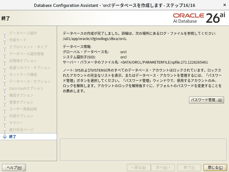Click the empty message area at bottom
The image size is (229, 172).
[143, 150]
